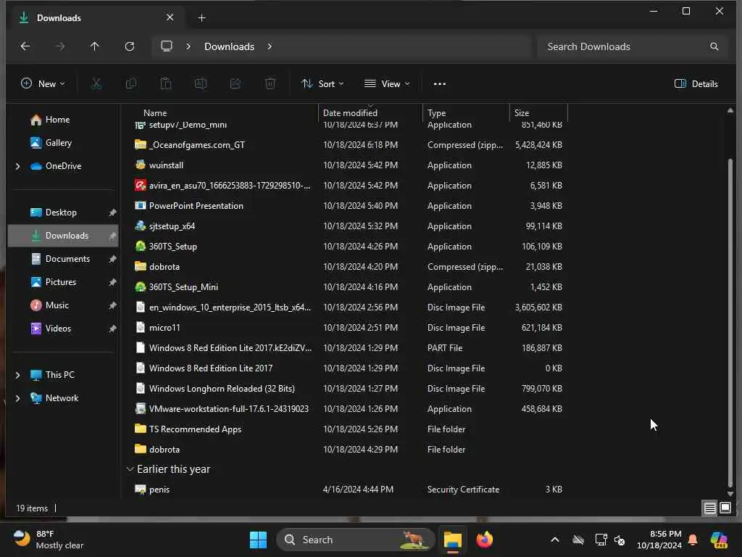Expand the OneDrive tree node
Viewport: 742px width, 557px height.
(18, 166)
